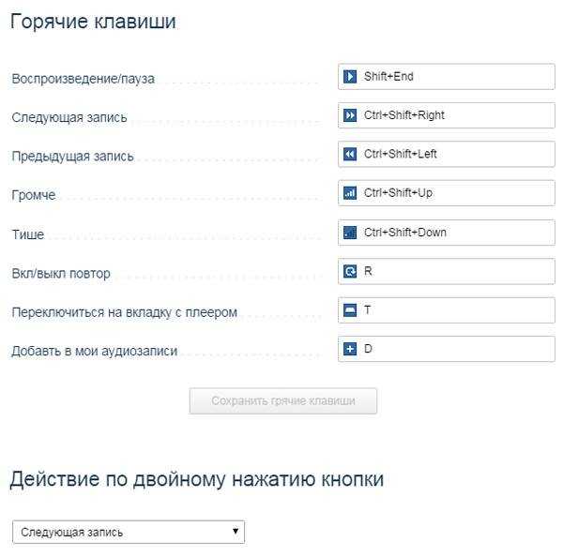The height and width of the screenshot is (557, 563).
Task: Edit the repeat hotkey field containing R
Action: click(x=447, y=271)
